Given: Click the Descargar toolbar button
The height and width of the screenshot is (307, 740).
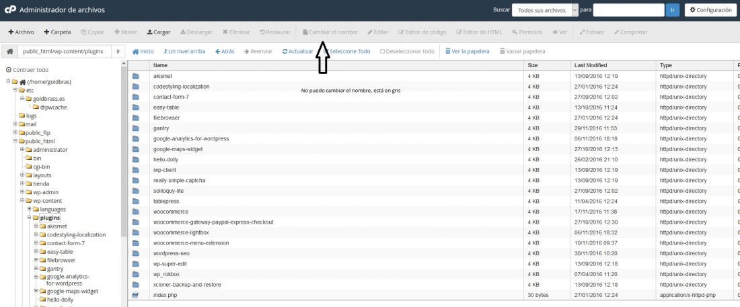Looking at the screenshot, I should [196, 32].
